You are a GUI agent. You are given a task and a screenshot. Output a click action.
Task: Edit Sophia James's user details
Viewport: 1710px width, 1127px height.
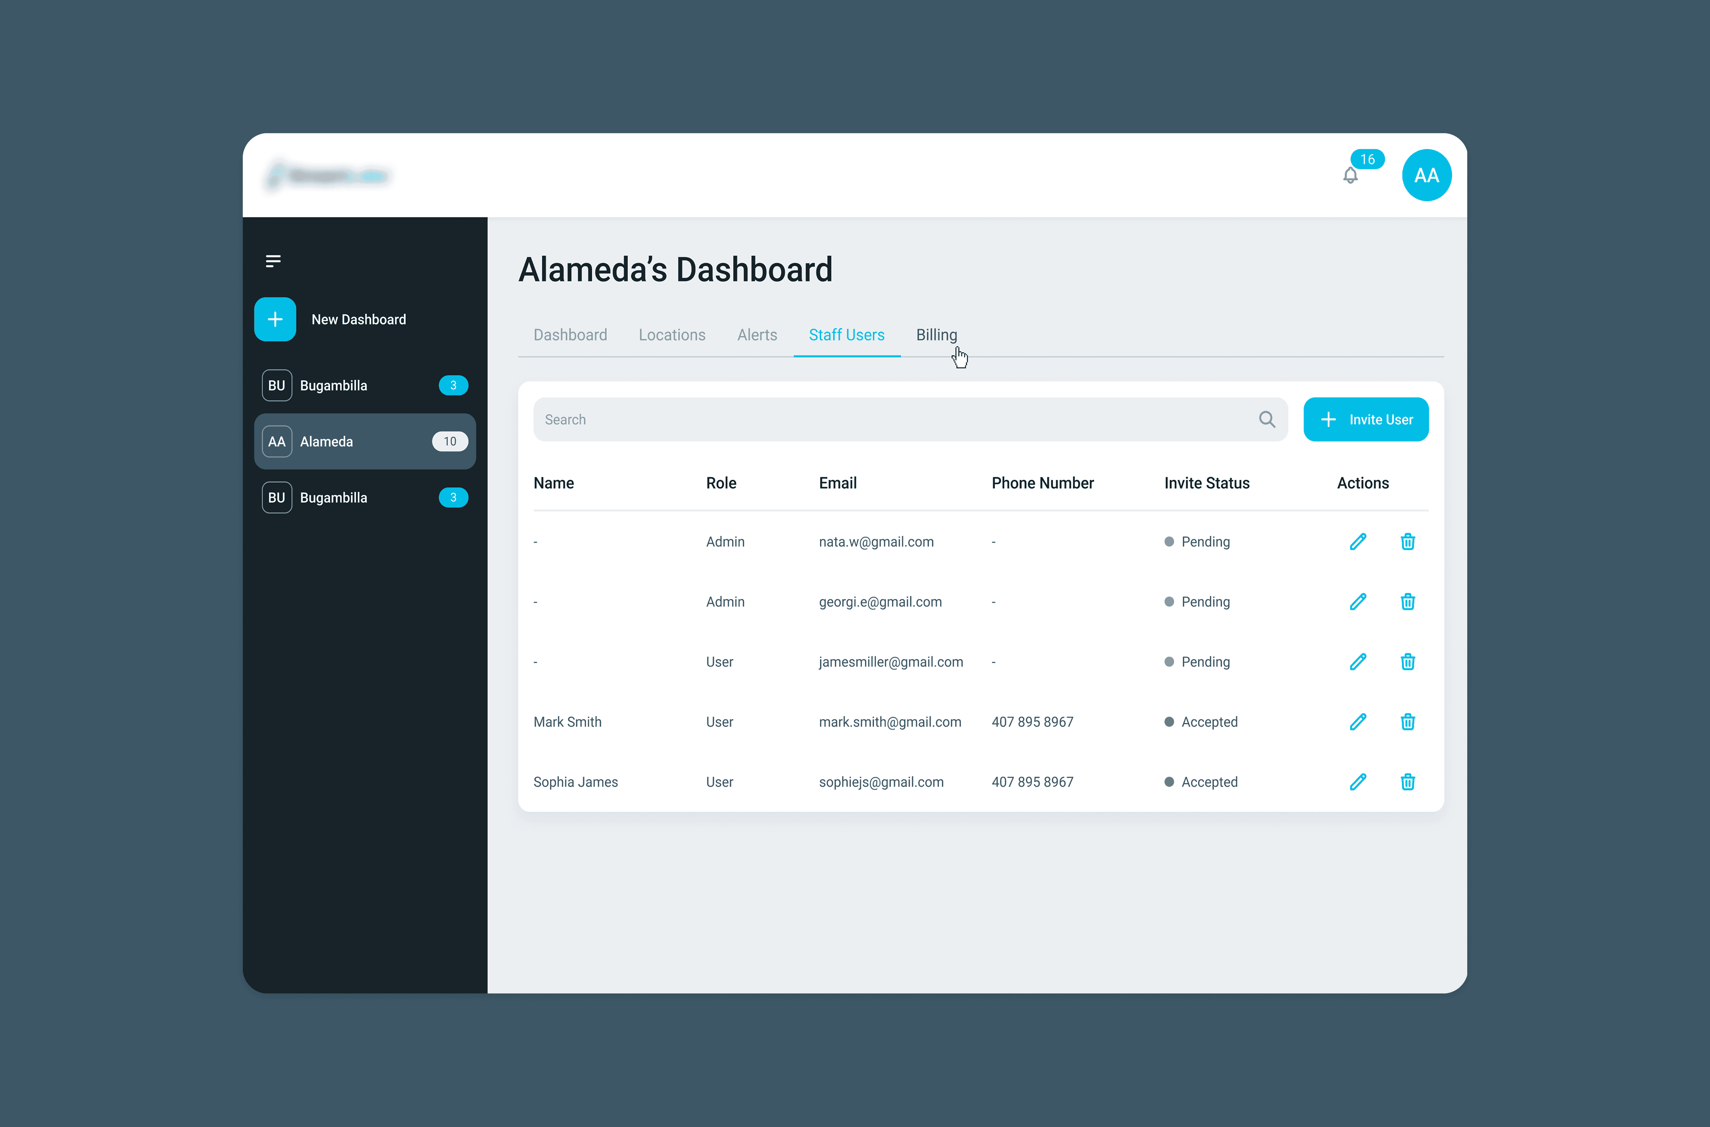[1357, 782]
